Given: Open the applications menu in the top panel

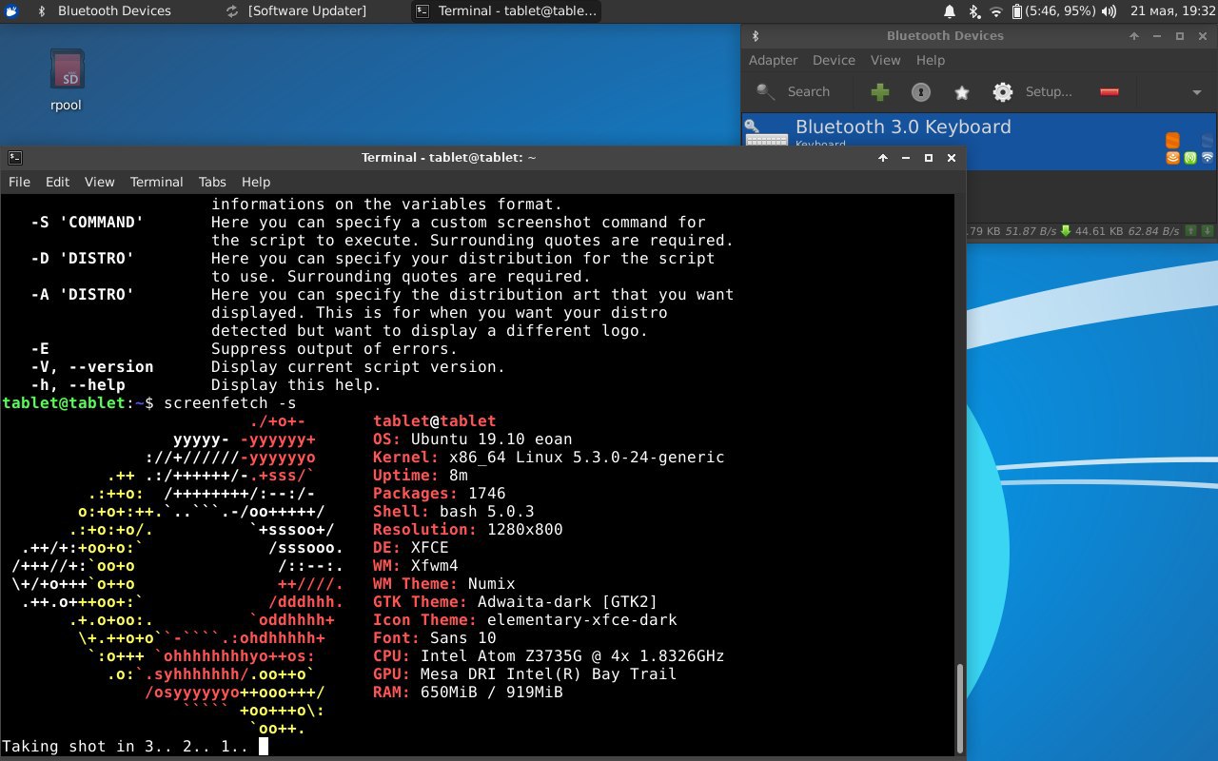Looking at the screenshot, I should 10,11.
